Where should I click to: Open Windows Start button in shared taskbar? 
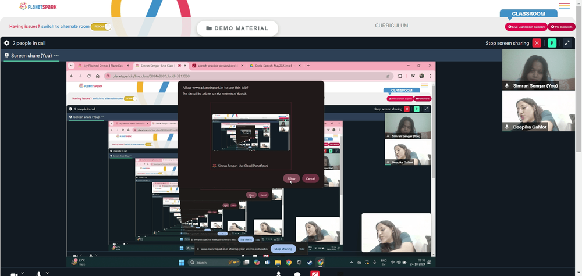(182, 262)
